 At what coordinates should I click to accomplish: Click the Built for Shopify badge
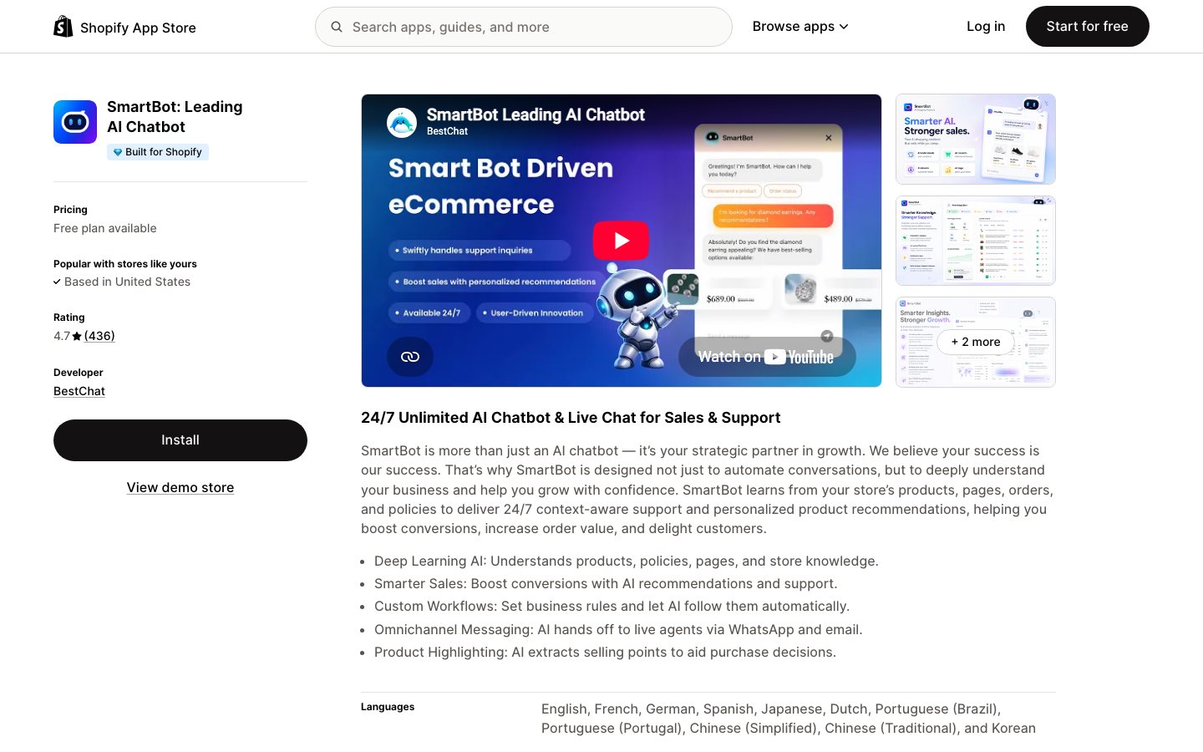[x=158, y=152]
